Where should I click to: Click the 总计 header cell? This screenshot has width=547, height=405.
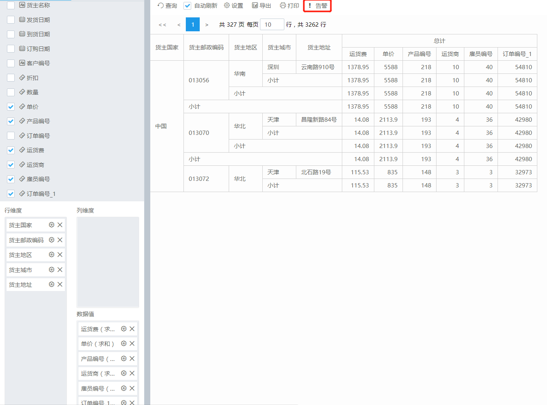pyautogui.click(x=440, y=41)
